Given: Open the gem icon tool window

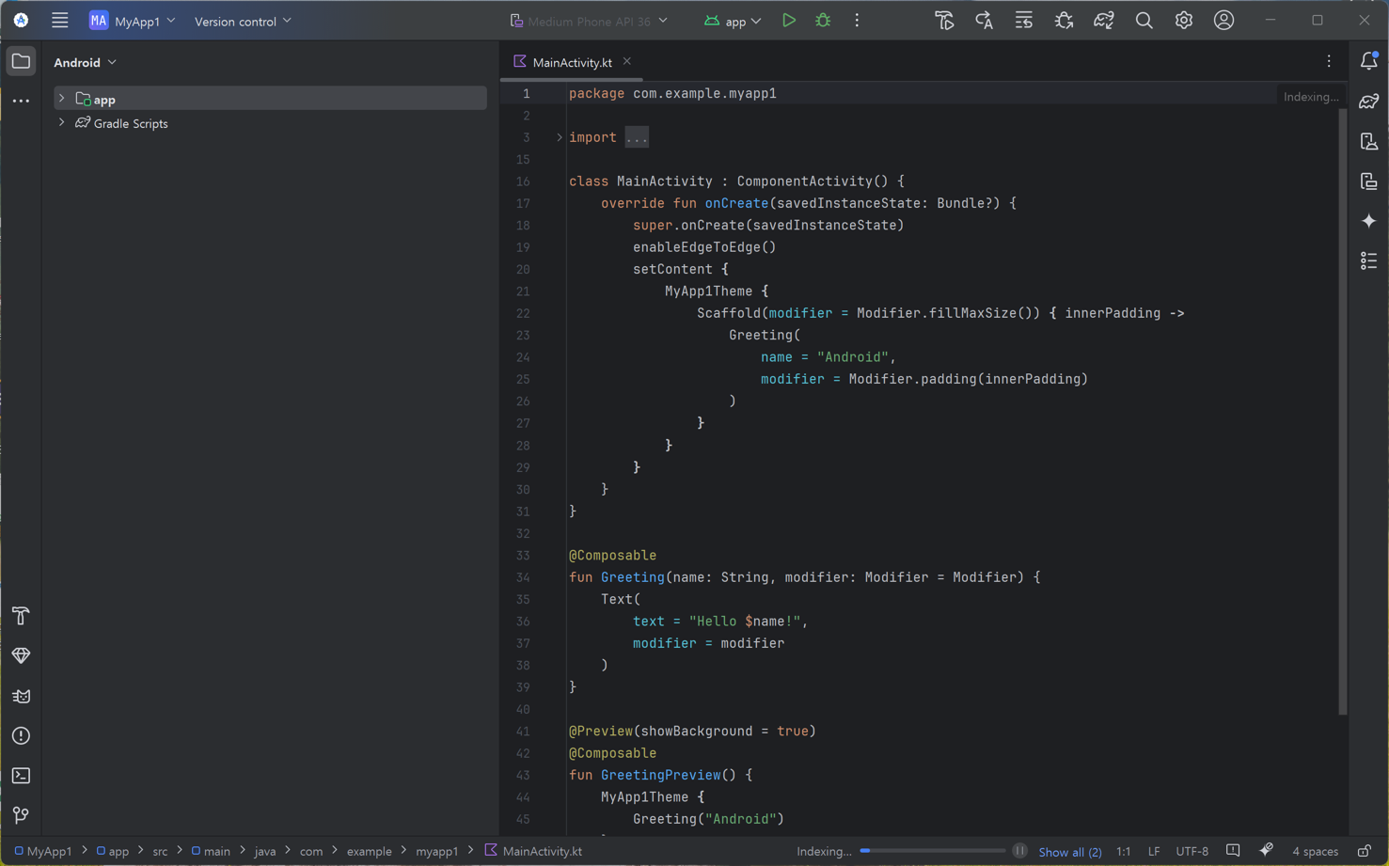Looking at the screenshot, I should 21,655.
